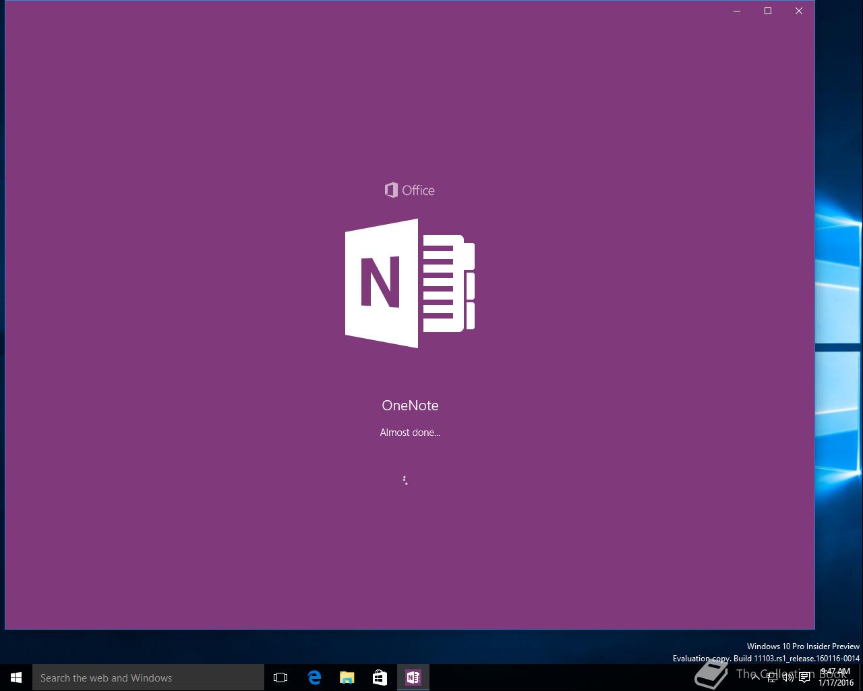
Task: Click the 'OneNote' title text
Action: click(410, 406)
